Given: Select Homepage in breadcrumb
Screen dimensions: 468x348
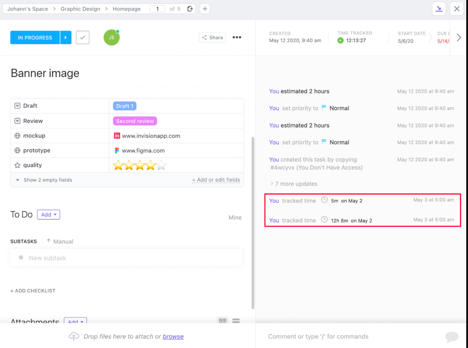Looking at the screenshot, I should (126, 9).
